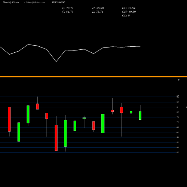Click the 91 price axis label
Viewport: 187px width, 187px height.
tap(178, 102)
